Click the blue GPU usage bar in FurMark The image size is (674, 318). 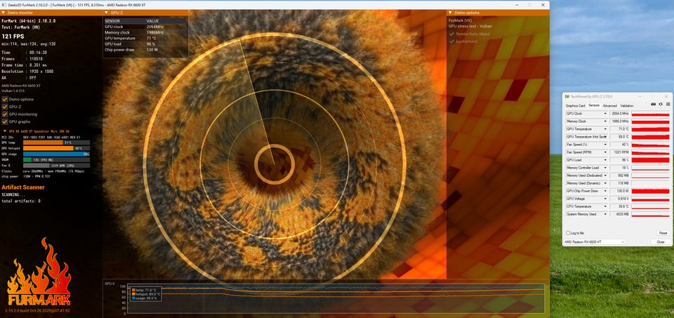click(x=56, y=154)
